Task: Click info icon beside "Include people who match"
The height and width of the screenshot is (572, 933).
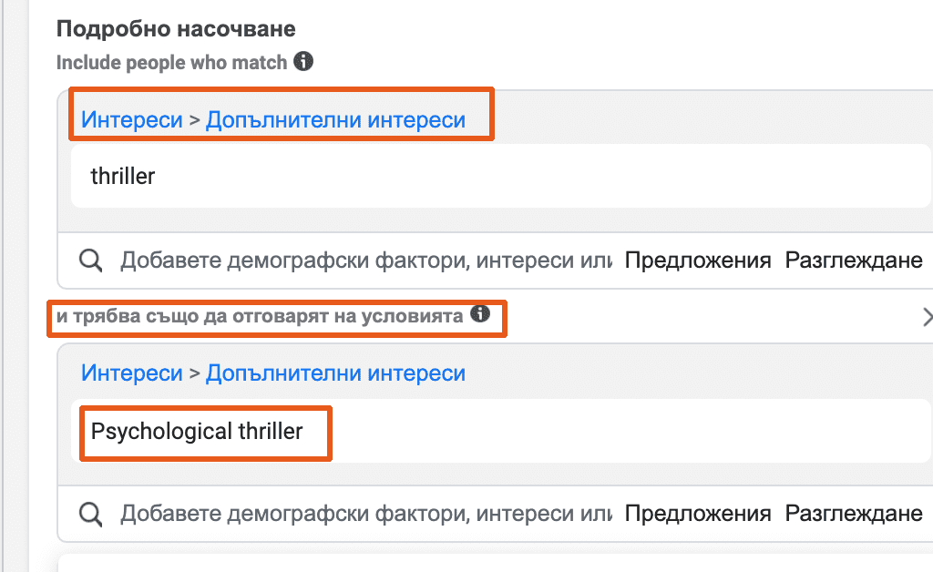Action: click(x=304, y=63)
